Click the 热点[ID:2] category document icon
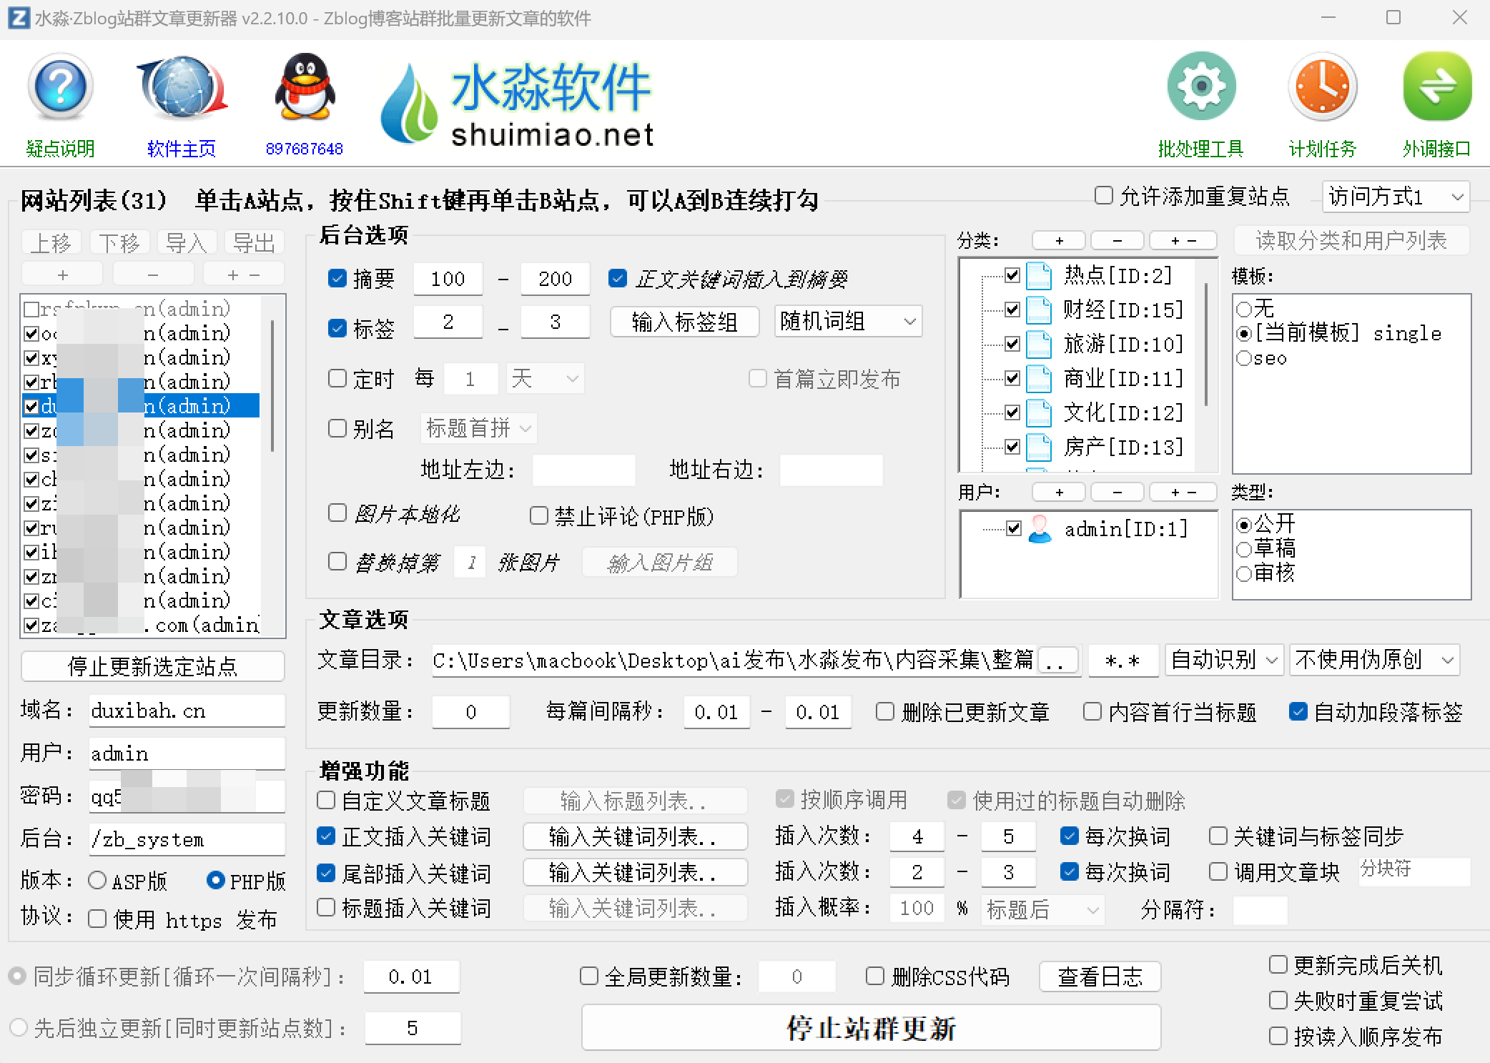Image resolution: width=1490 pixels, height=1063 pixels. [x=1038, y=275]
